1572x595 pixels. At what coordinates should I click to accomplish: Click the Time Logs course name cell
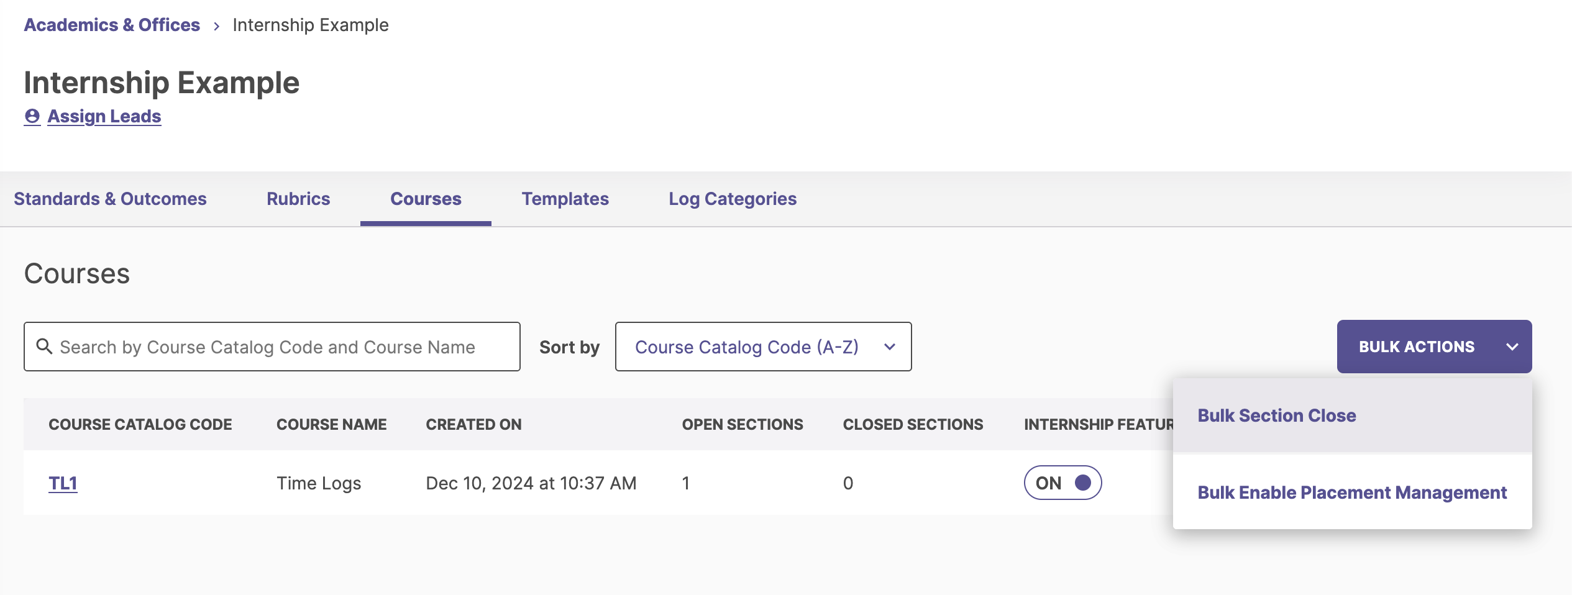tap(319, 483)
